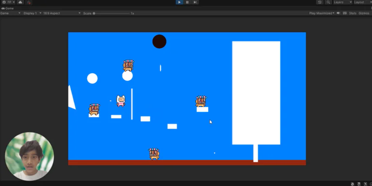Expand the Layers dropdown

point(342,2)
